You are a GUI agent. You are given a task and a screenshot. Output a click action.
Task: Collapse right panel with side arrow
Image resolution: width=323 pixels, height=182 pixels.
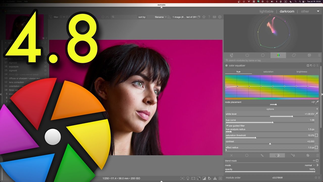pyautogui.click(x=322, y=94)
